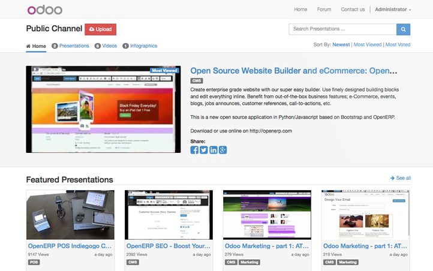Focus the Search Presentations field
Screen dimensions: 433x271
(342, 29)
